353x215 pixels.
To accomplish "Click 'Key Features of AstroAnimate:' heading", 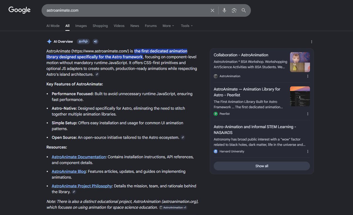I will pos(75,84).
